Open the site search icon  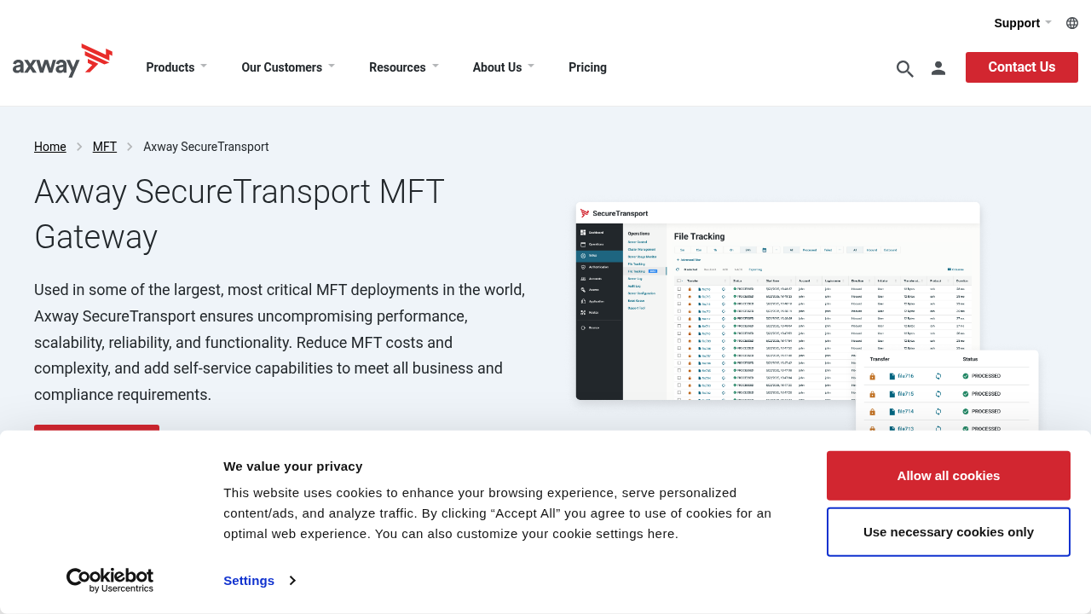click(x=904, y=68)
